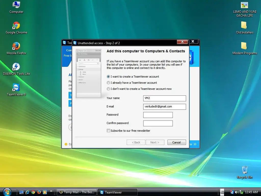The width and height of the screenshot is (261, 196).
Task: Launch media player from quick launch
Action: [45, 192]
